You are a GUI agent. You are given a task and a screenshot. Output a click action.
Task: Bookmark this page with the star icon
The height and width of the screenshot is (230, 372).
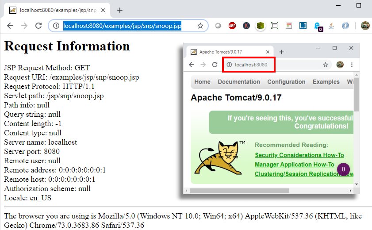200,26
